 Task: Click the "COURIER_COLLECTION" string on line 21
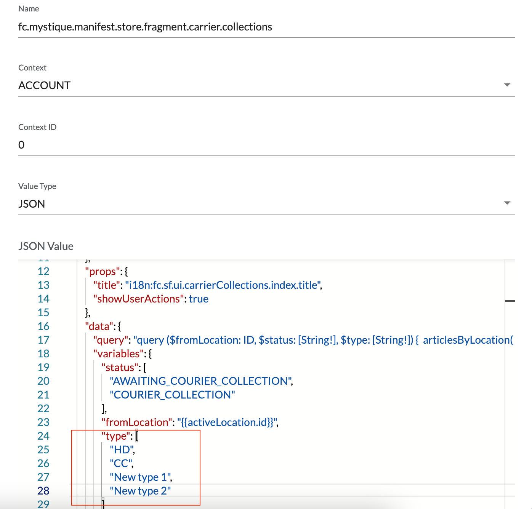tap(172, 395)
